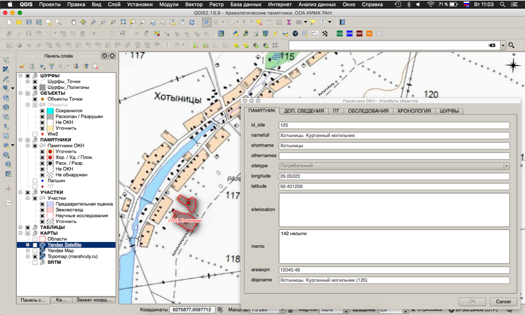Open the Python console

(x=236, y=33)
